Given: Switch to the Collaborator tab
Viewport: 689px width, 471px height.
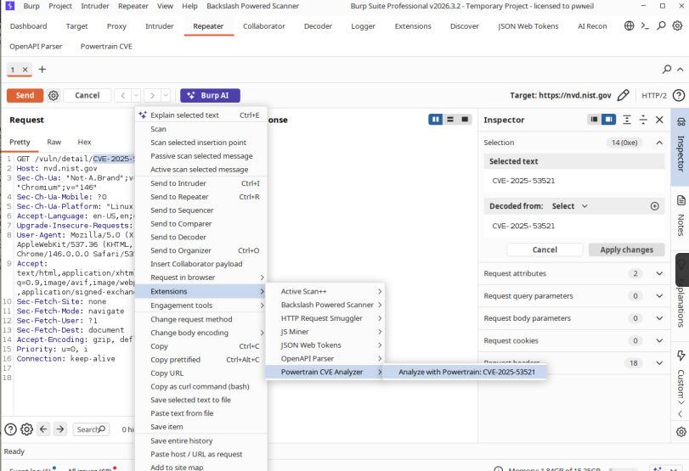Looking at the screenshot, I should [263, 26].
